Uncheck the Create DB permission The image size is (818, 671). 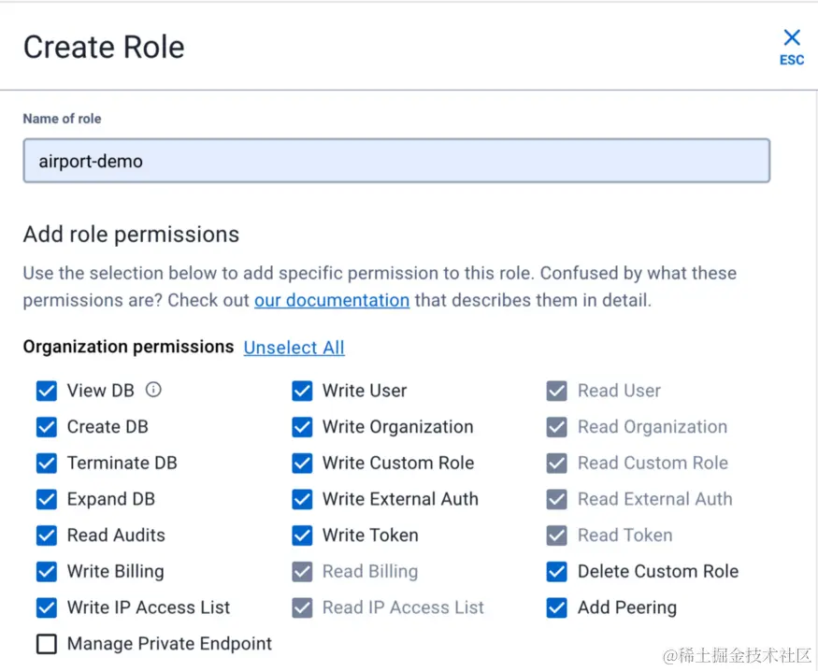click(47, 427)
